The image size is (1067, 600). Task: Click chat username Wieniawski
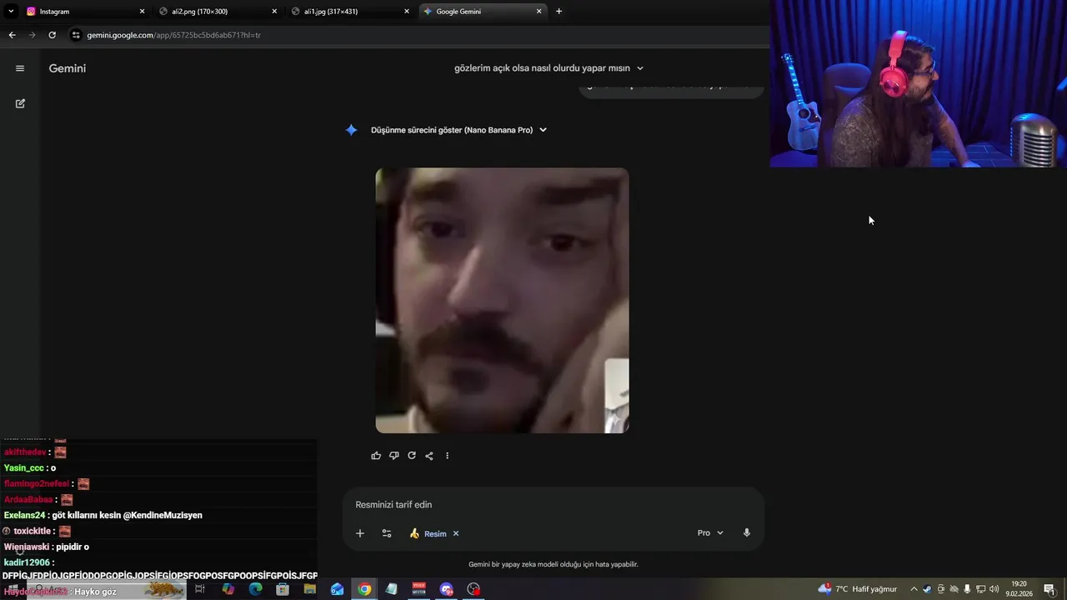(27, 547)
